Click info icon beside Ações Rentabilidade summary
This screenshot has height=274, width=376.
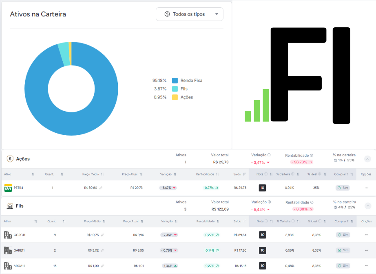pos(312,155)
